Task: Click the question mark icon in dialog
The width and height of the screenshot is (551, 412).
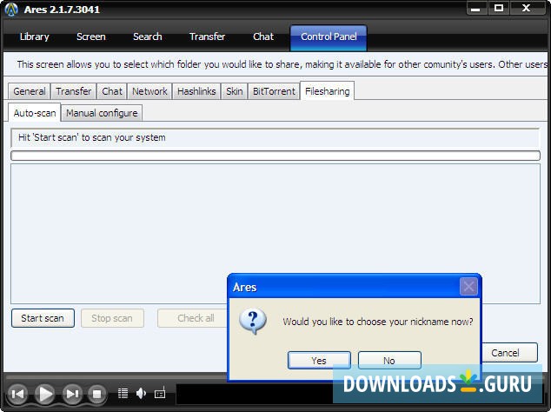Action: [253, 321]
